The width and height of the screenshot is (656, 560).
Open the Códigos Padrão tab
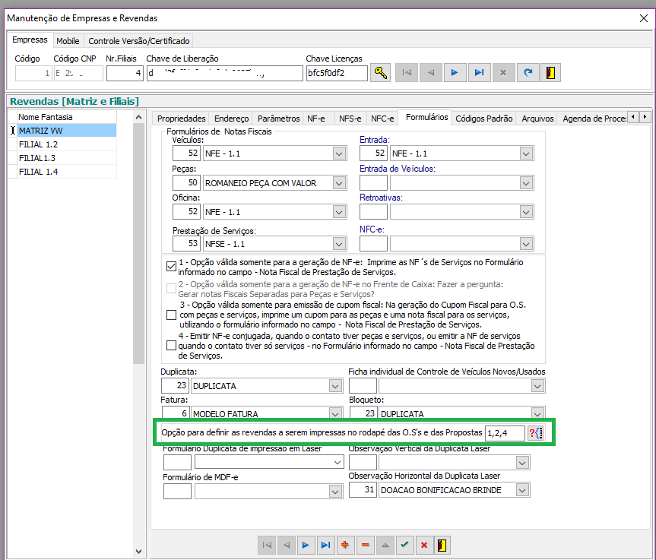484,119
